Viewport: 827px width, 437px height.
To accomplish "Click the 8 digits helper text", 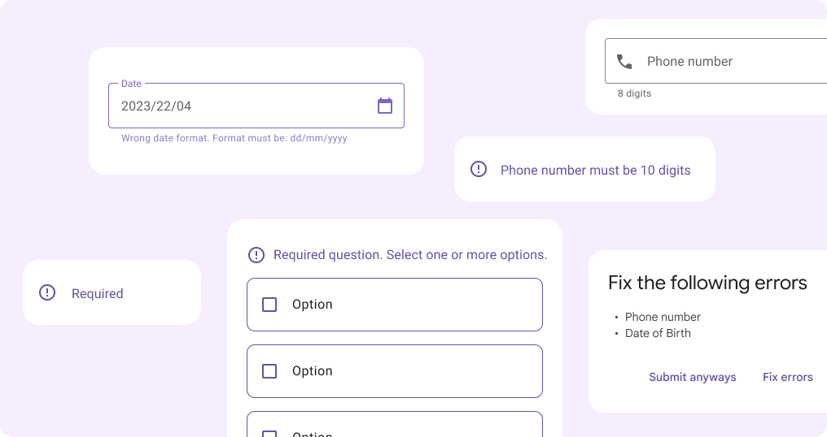I will tap(634, 93).
